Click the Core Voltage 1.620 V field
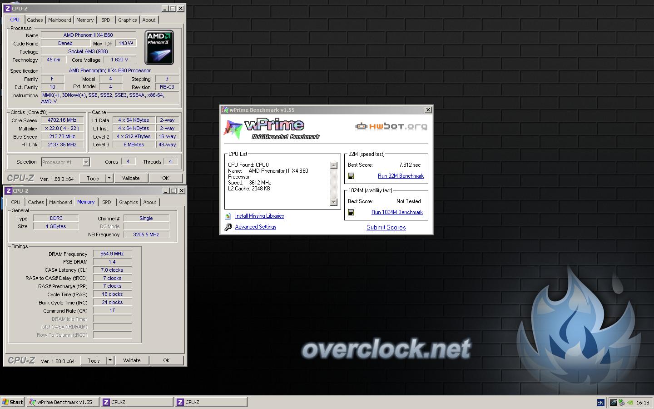 [x=119, y=60]
